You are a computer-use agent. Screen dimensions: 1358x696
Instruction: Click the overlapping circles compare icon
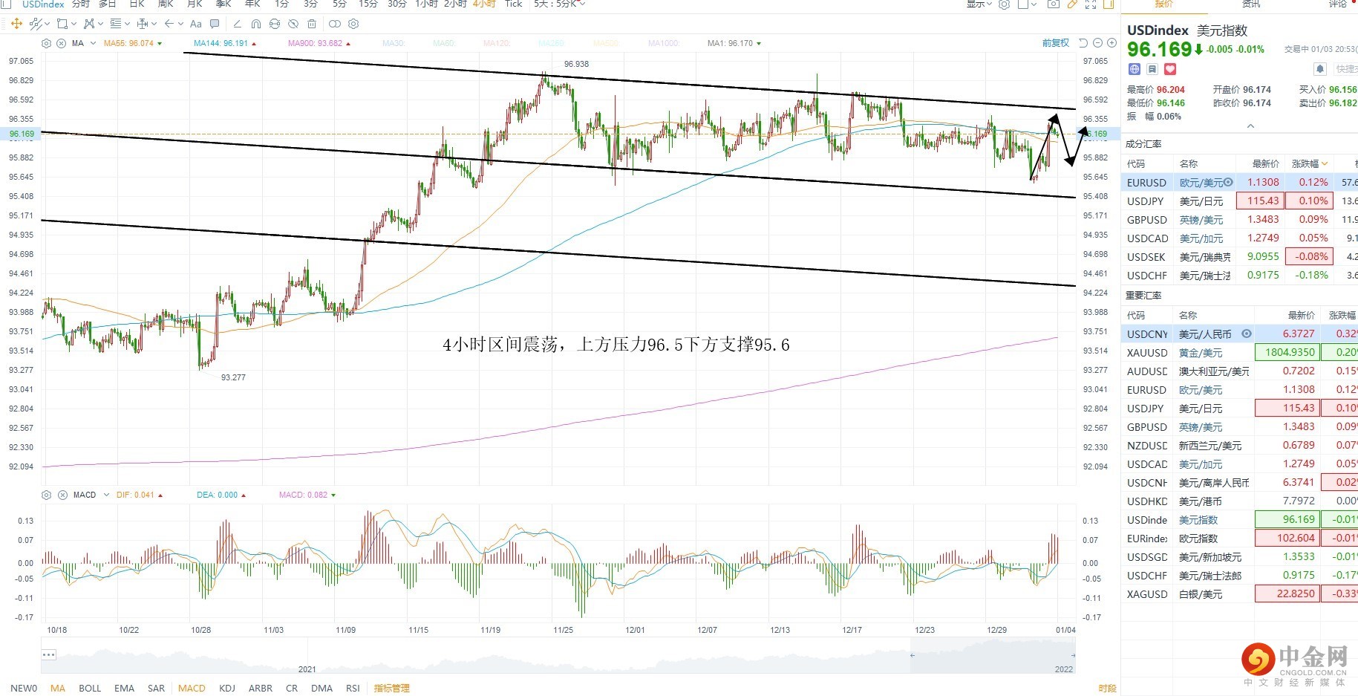tap(335, 24)
